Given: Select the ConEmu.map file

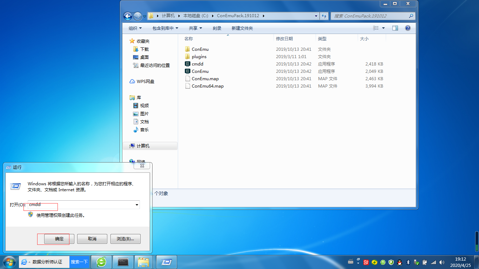Looking at the screenshot, I should 205,79.
